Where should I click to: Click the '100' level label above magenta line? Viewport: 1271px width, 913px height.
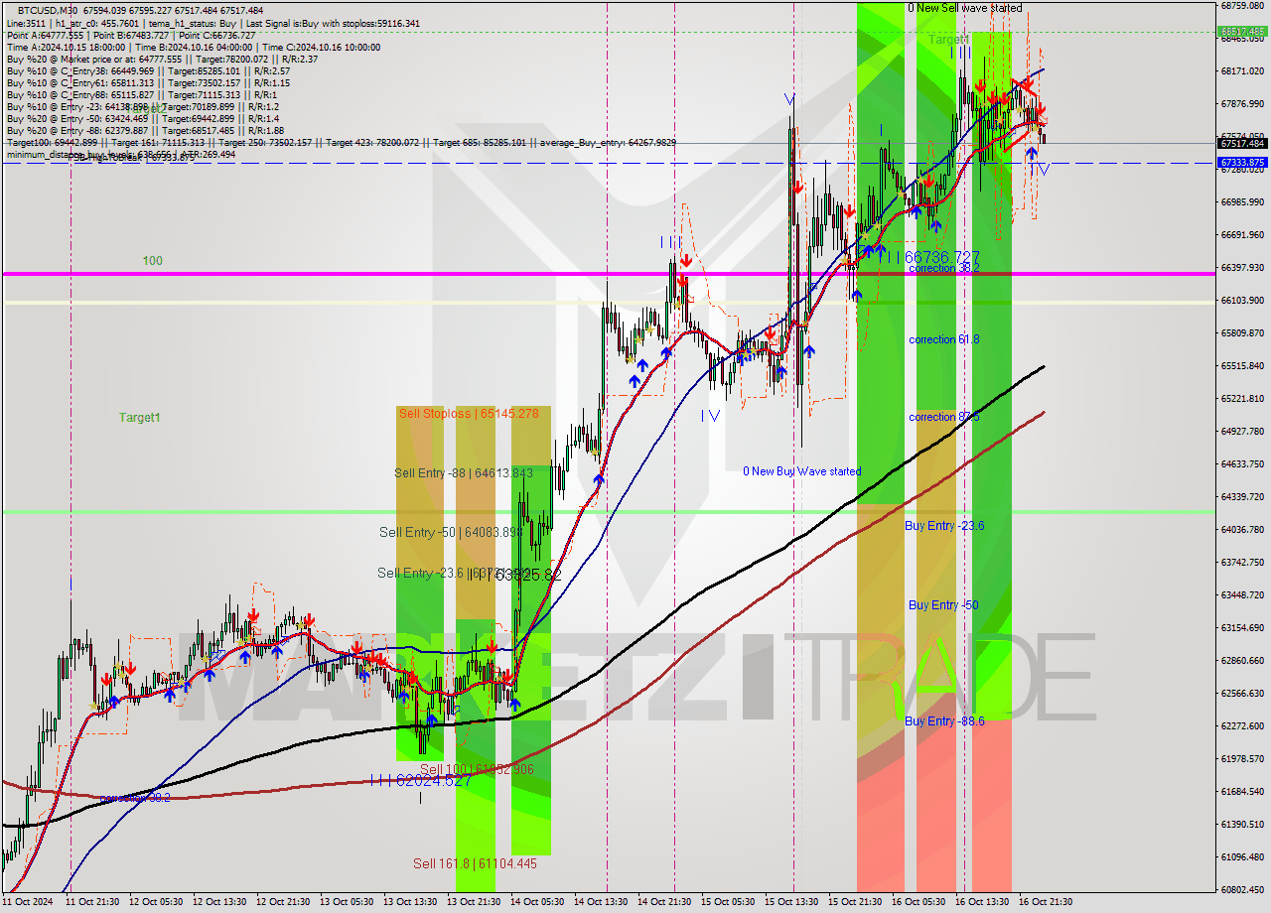[152, 261]
